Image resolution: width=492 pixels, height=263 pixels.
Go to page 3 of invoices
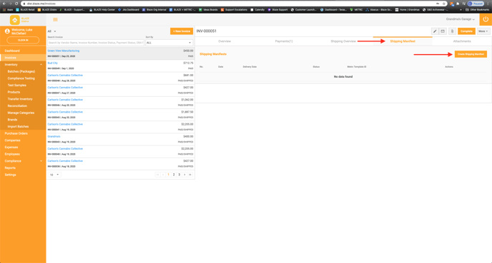[179, 175]
